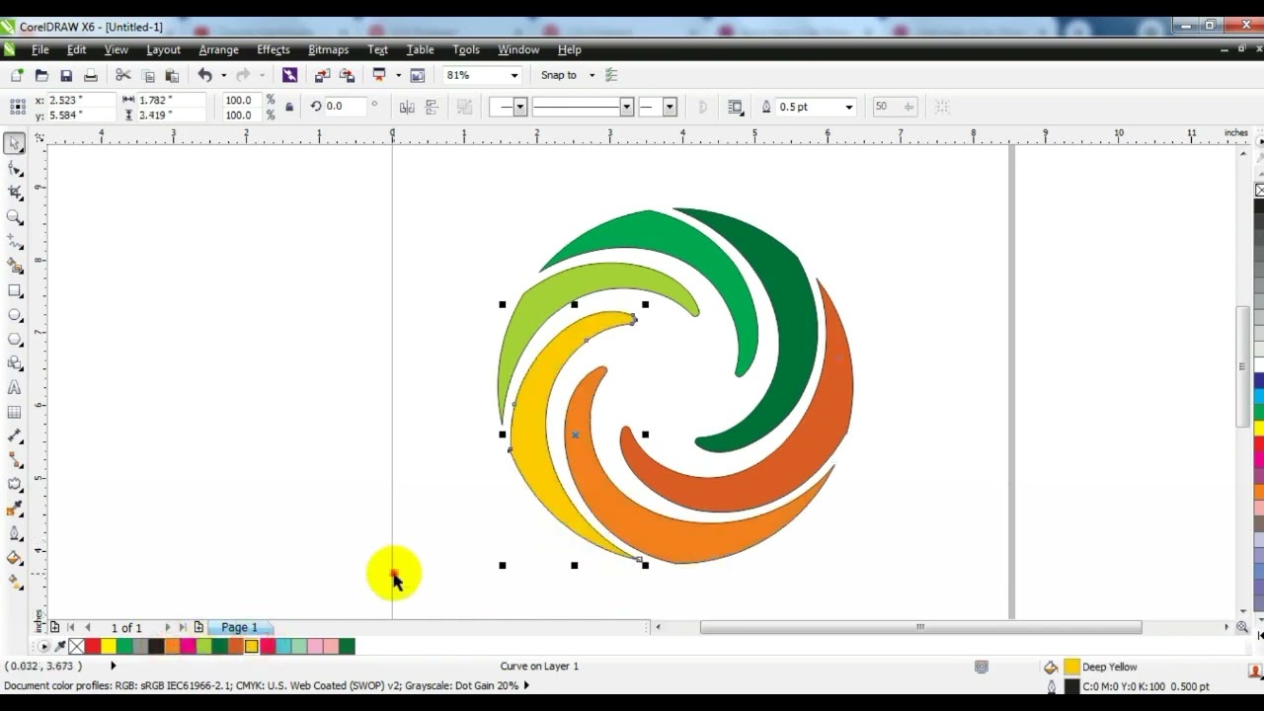Toggle the lock ratio padlock
Screen dimensions: 1264x711
point(289,107)
